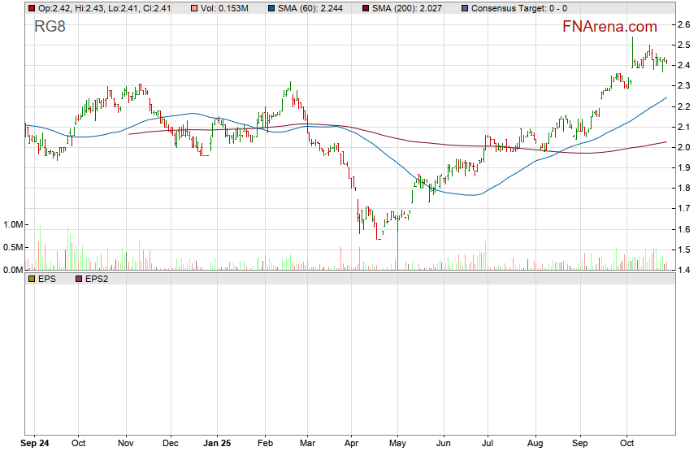Open the FNArena.com watermark link
This screenshot has width=698, height=460.
(x=609, y=26)
